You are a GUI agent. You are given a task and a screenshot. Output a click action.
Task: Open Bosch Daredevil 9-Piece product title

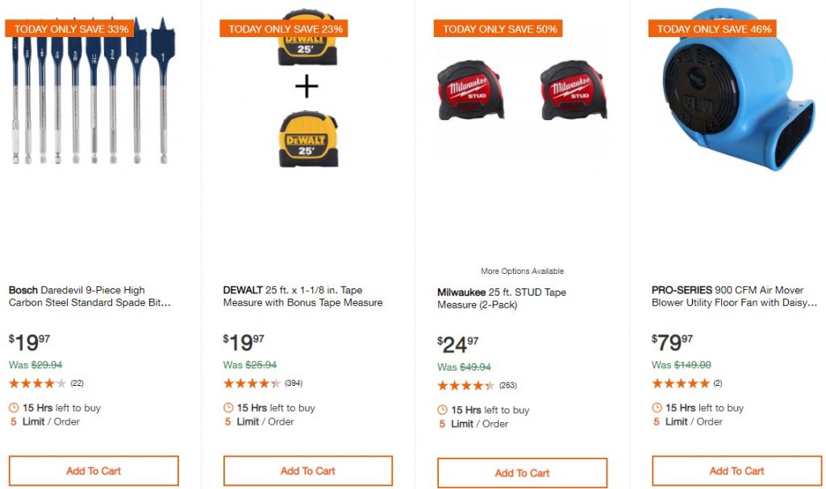click(90, 296)
